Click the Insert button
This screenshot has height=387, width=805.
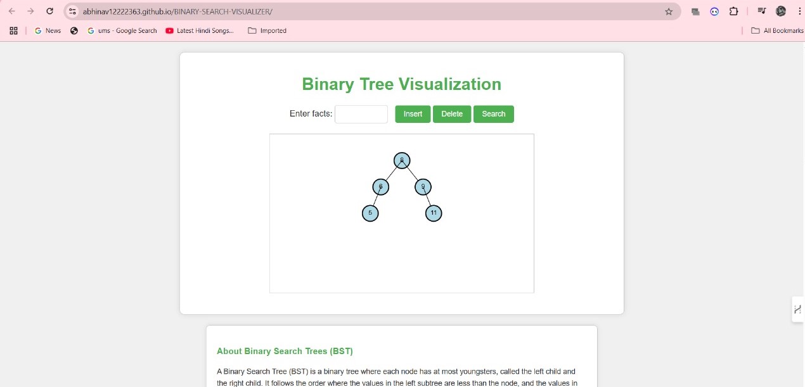click(x=413, y=114)
